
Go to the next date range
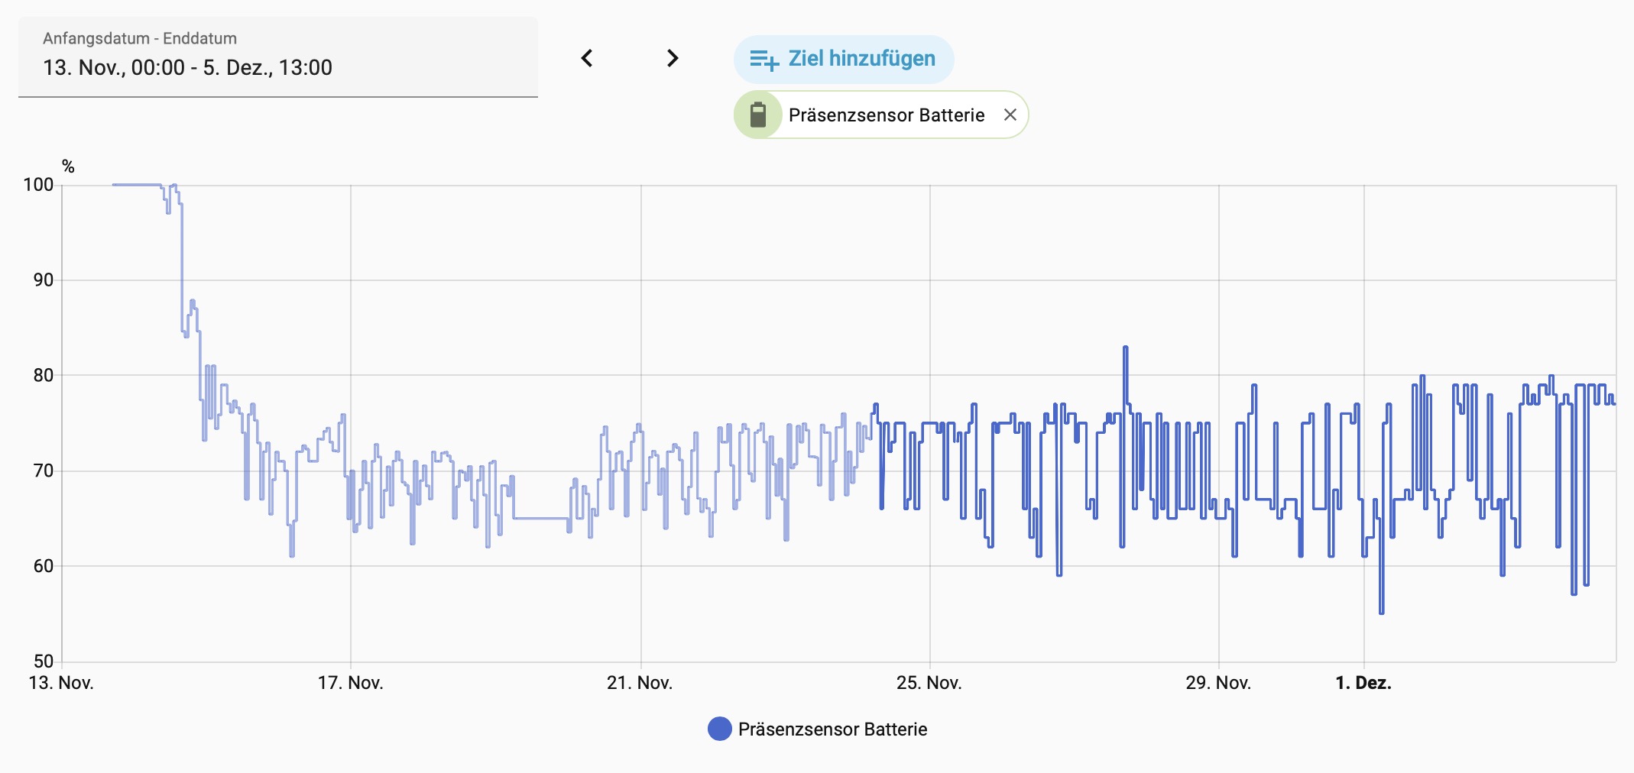click(x=673, y=58)
